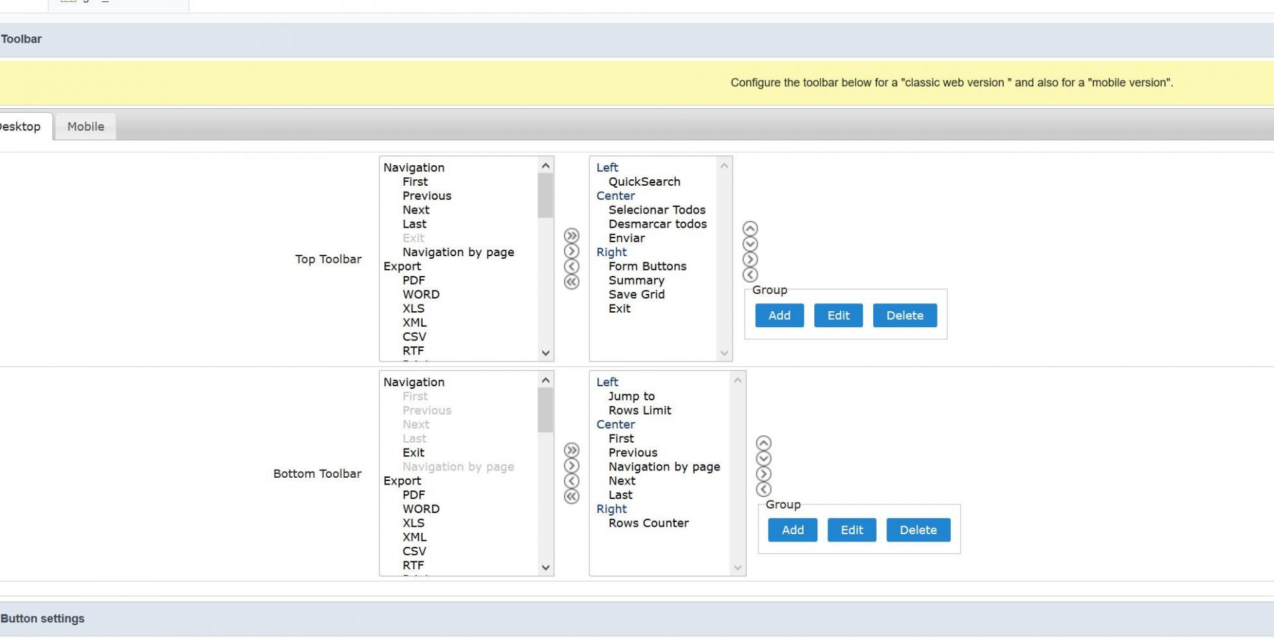Select XLS in Top Toolbar Export list

(x=413, y=308)
